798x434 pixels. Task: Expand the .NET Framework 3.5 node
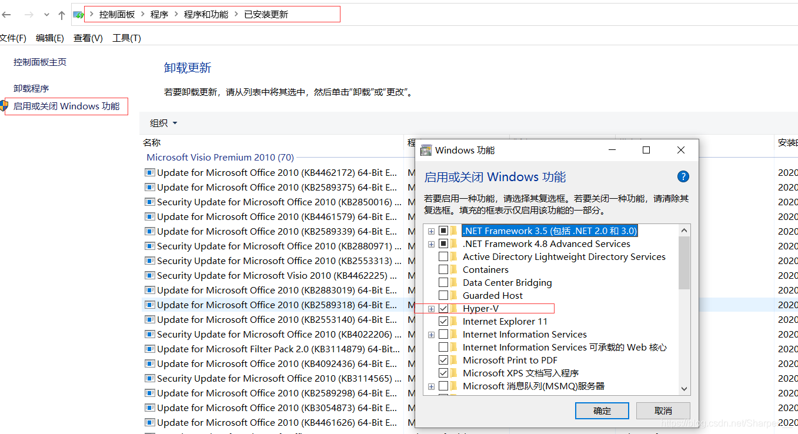point(431,231)
